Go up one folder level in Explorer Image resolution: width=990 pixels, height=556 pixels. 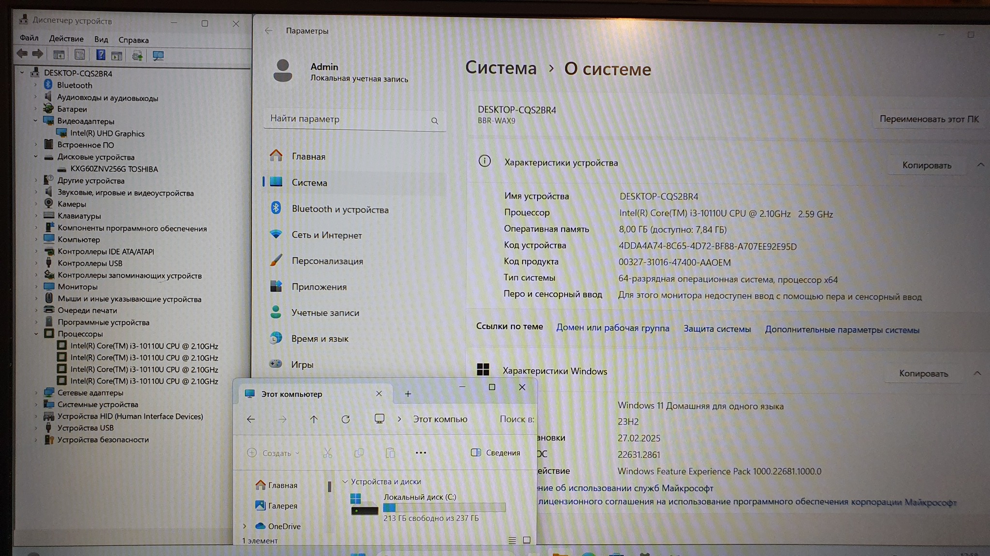(314, 419)
